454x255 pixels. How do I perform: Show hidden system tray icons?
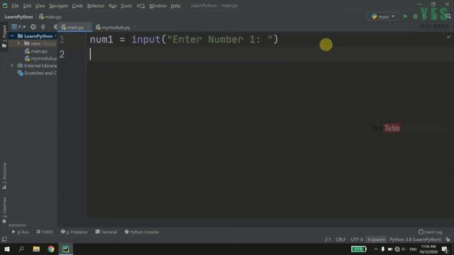[376, 249]
